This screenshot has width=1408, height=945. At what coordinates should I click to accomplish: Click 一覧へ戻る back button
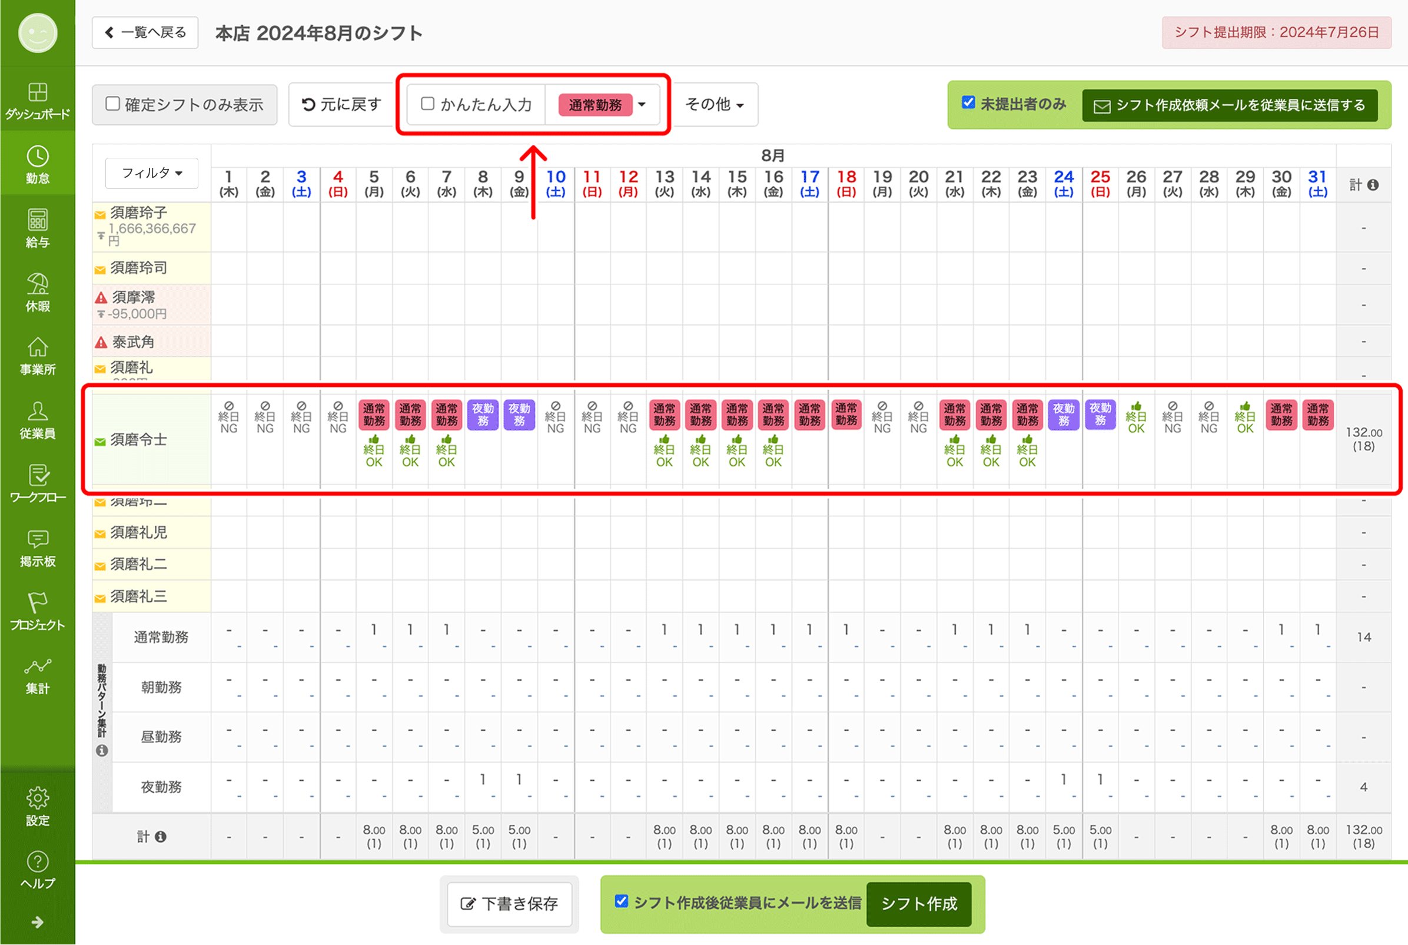[145, 32]
